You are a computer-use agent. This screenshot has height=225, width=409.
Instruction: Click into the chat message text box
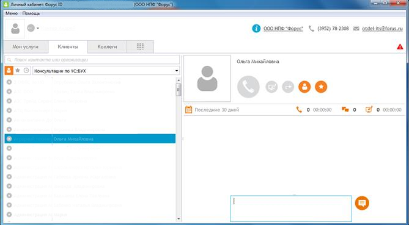[291, 209]
